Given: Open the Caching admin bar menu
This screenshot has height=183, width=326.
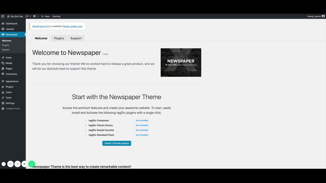Looking at the screenshot, I should (x=56, y=16).
